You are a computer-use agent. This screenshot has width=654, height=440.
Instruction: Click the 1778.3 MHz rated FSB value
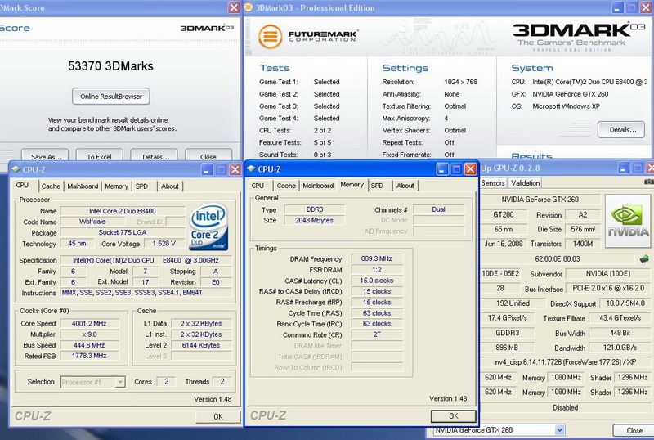[89, 356]
